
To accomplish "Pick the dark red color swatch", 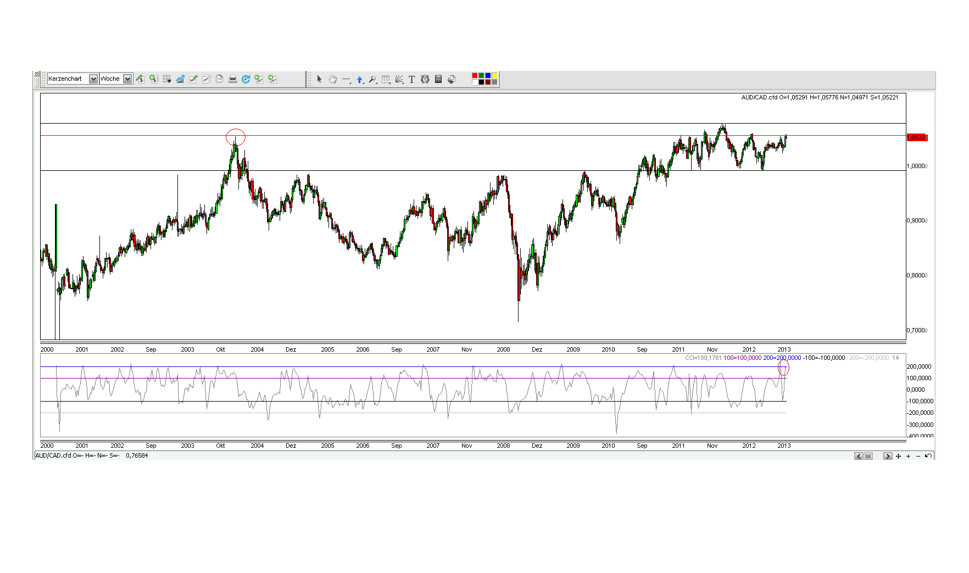I will tap(488, 82).
